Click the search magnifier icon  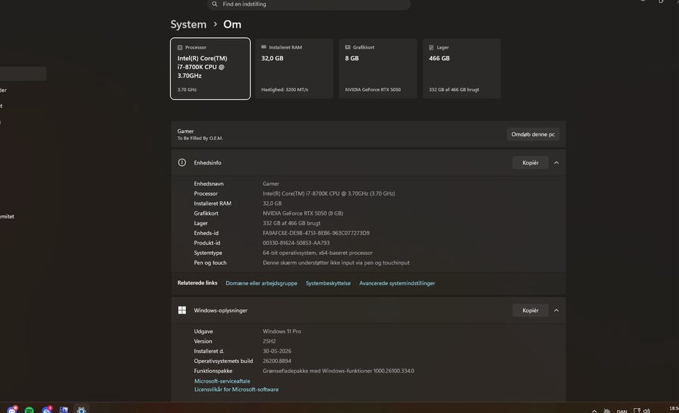click(x=214, y=4)
